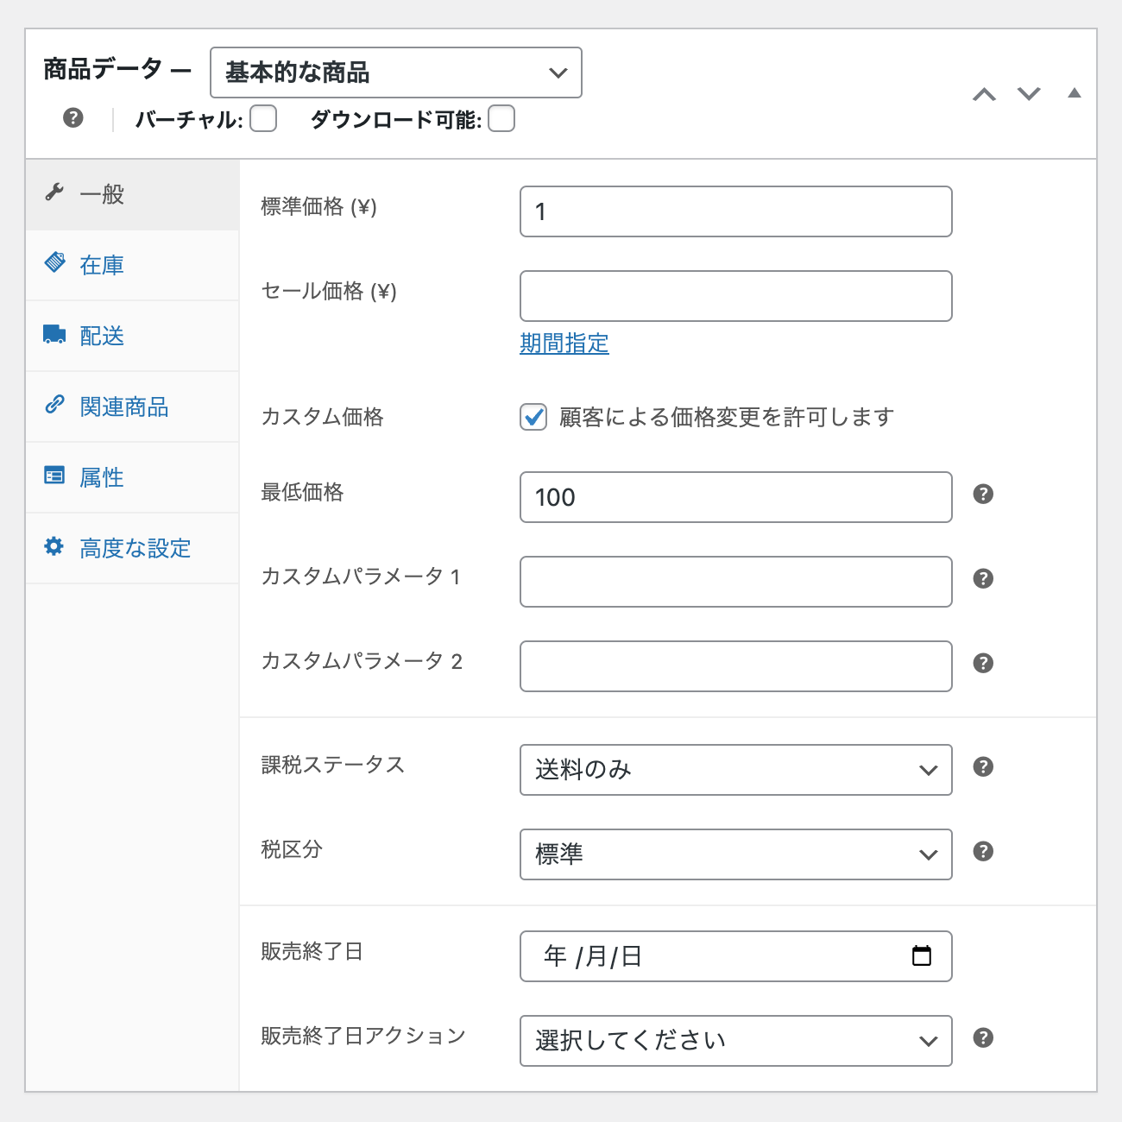Viewport: 1122px width, 1122px height.
Task: Switch to the 高度な設定 tab
Action: point(132,548)
